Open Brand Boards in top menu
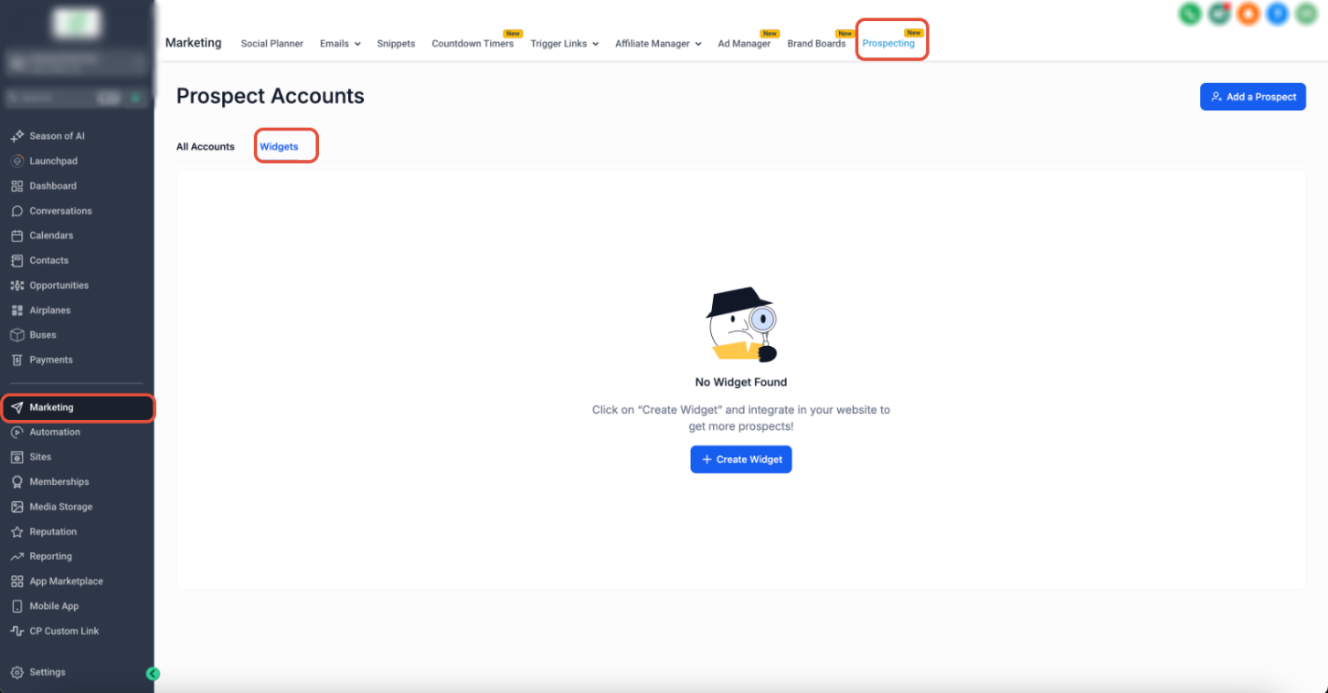Screen dimensions: 1328x693 pos(816,44)
